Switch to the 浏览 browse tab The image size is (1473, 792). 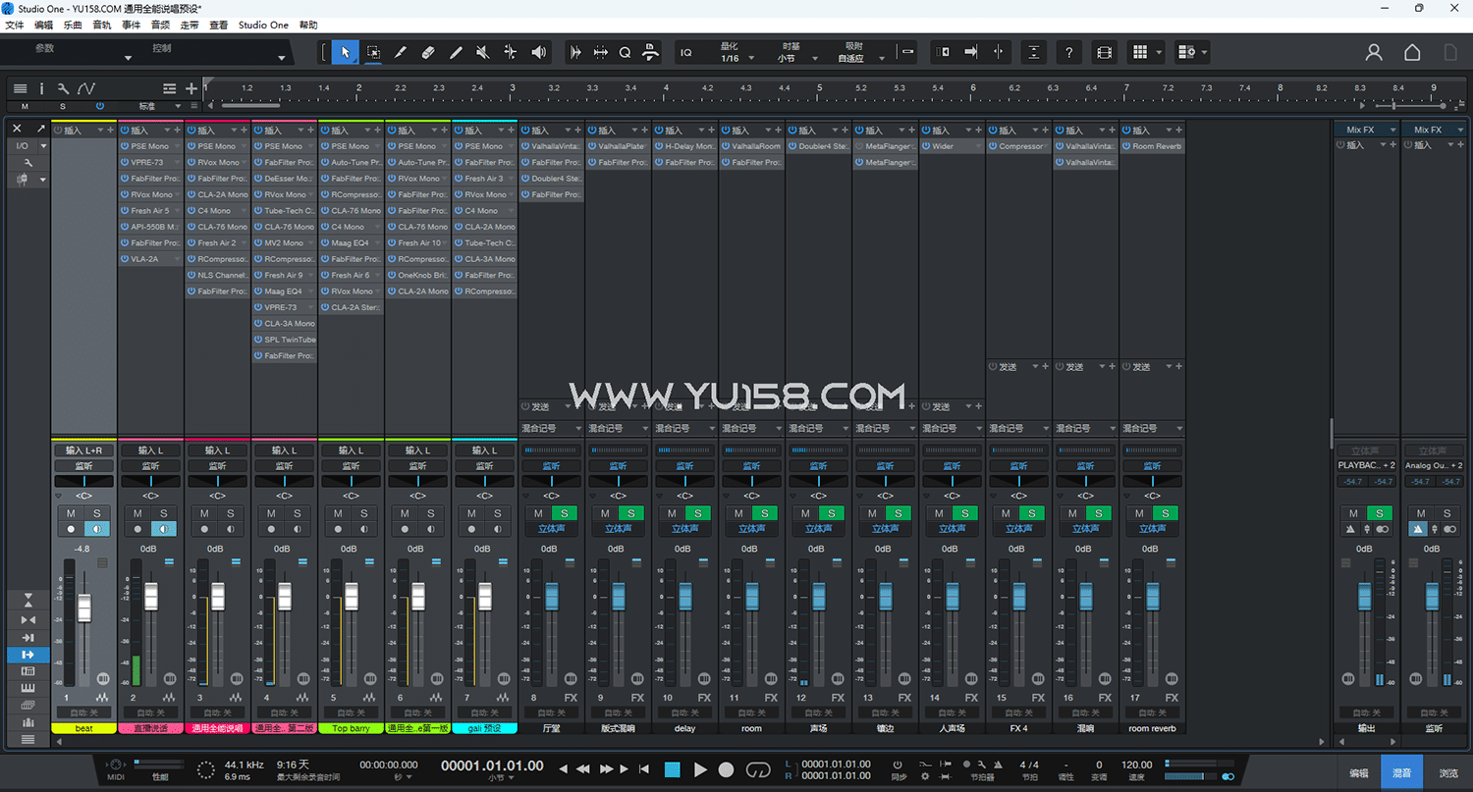coord(1448,773)
